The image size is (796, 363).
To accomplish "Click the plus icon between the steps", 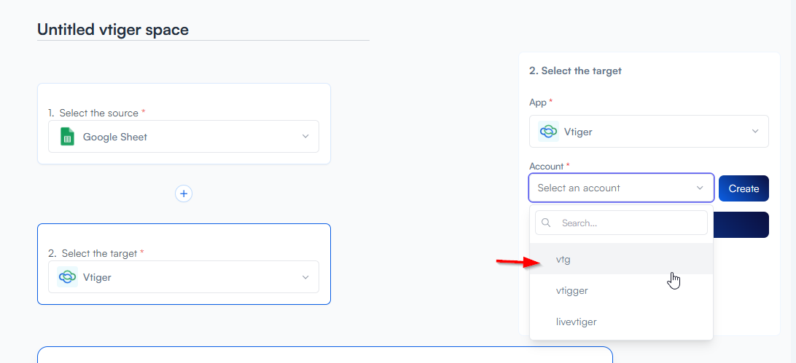I will pos(184,194).
